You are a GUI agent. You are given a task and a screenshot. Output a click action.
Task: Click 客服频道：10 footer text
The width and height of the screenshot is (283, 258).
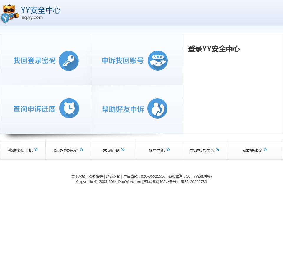(x=179, y=176)
